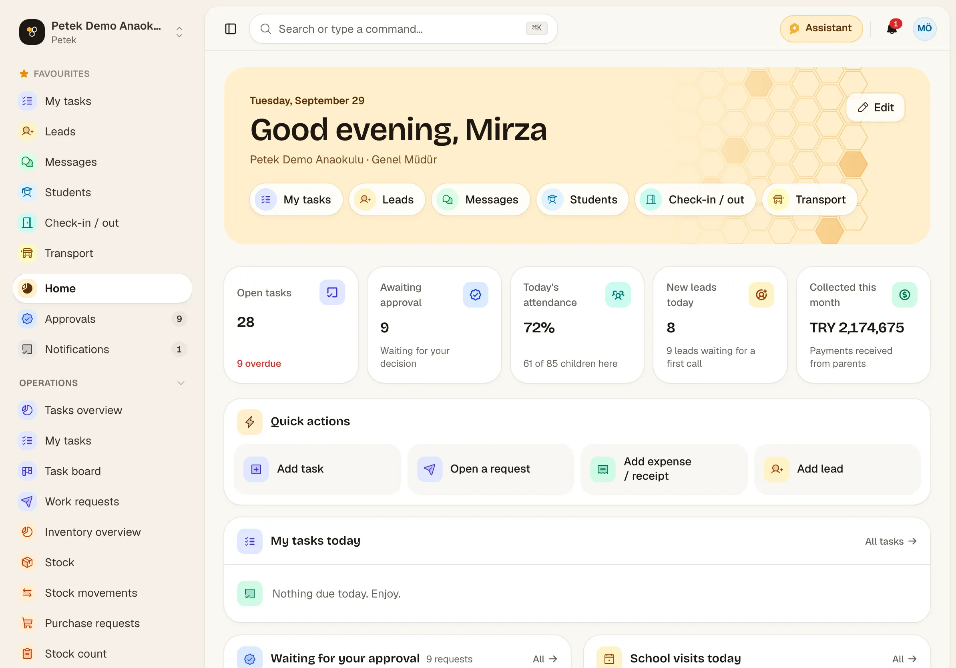
Task: Click the School visits today calendar icon
Action: tap(609, 658)
